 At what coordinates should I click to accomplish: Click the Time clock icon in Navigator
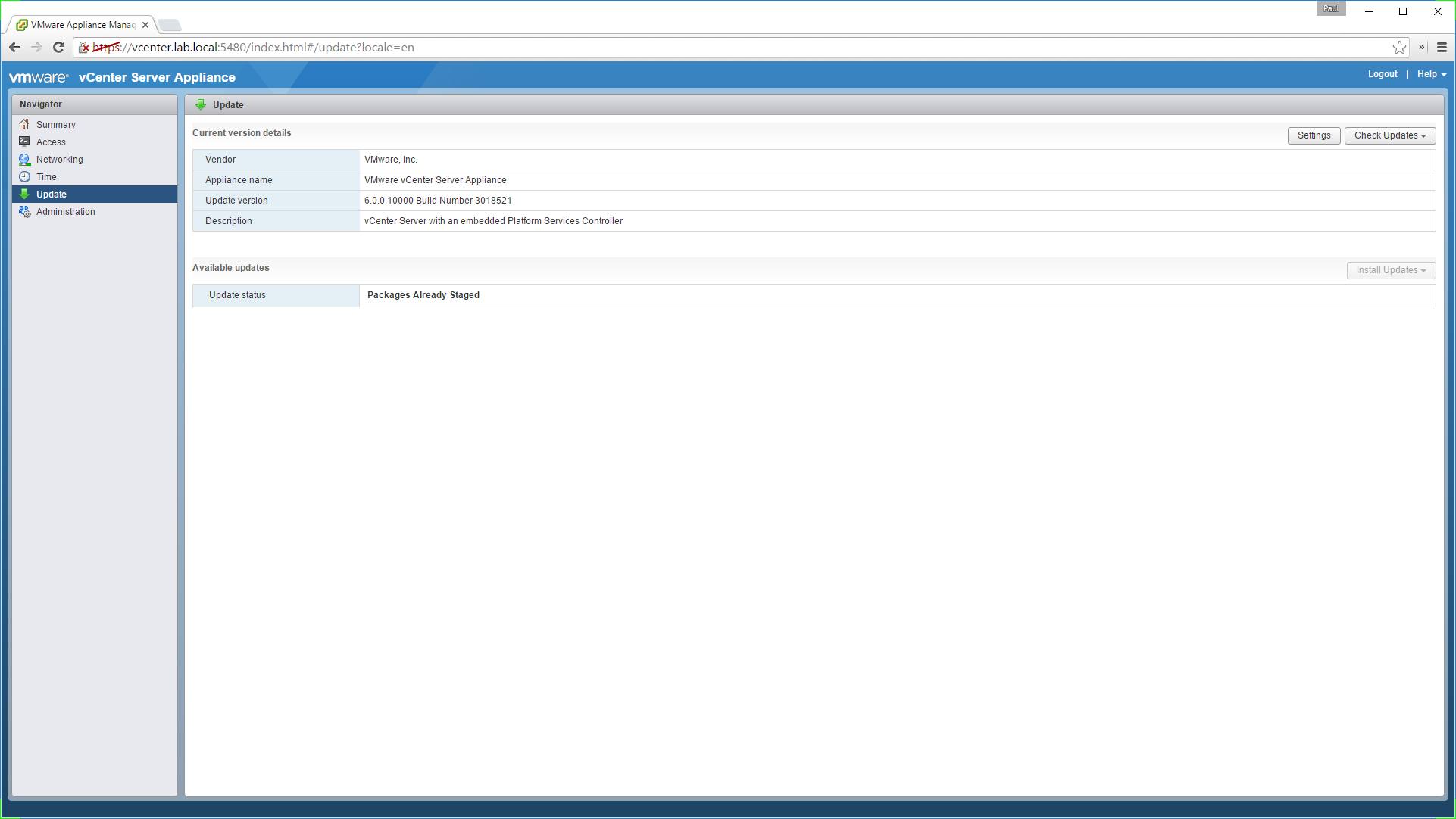click(24, 176)
